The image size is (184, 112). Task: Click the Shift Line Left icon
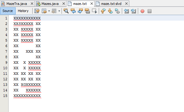pos(126,11)
